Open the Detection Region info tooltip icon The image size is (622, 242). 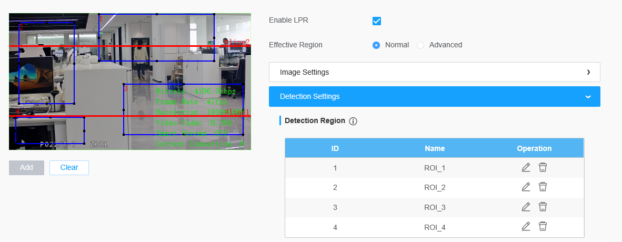tap(353, 122)
